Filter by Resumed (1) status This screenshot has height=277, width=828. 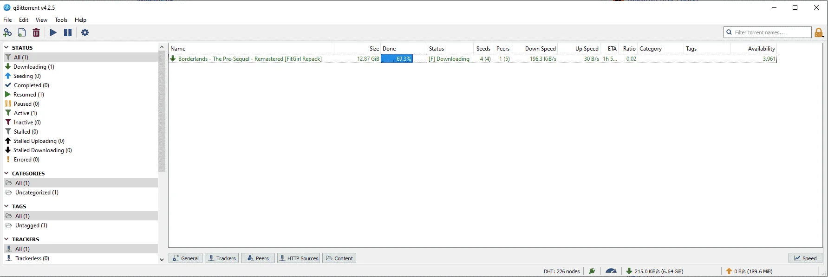(28, 95)
